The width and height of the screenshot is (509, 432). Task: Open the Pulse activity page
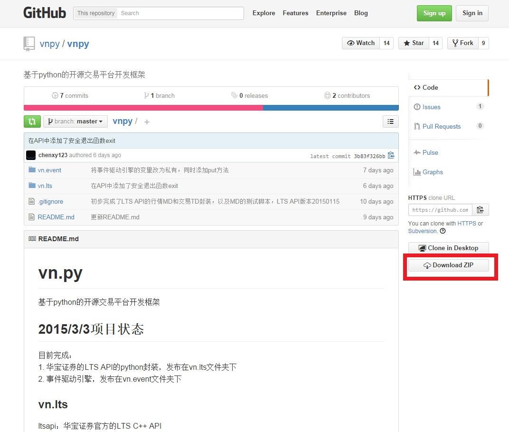(429, 152)
